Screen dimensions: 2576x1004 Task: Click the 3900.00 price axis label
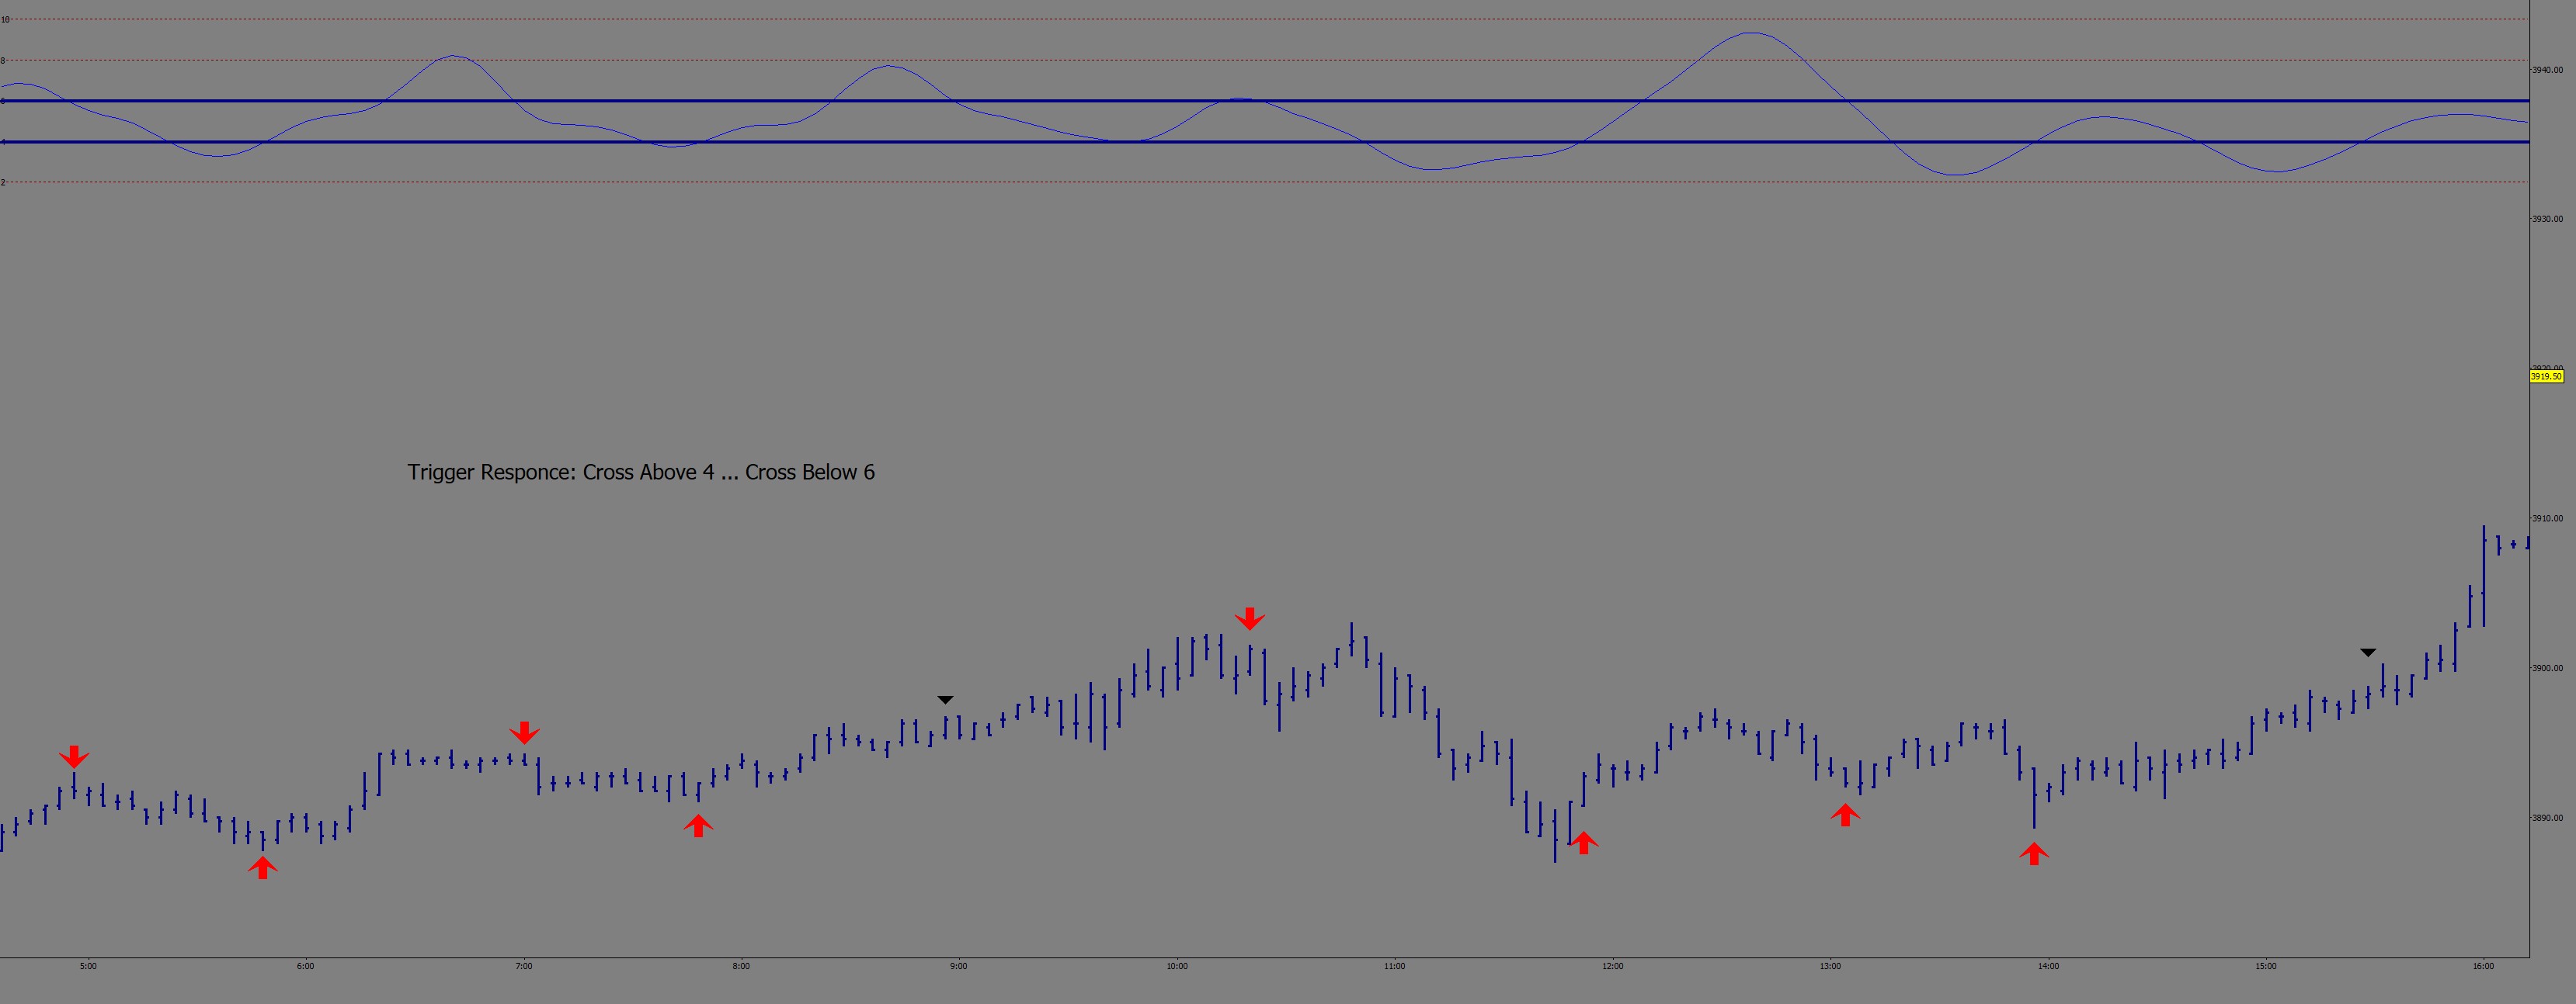click(x=2547, y=668)
